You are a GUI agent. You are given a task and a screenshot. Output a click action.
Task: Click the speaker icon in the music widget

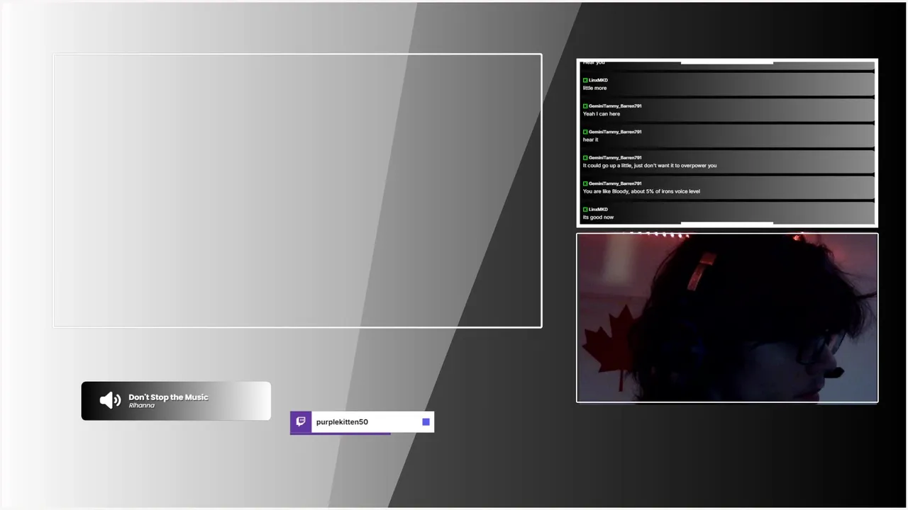pyautogui.click(x=110, y=401)
